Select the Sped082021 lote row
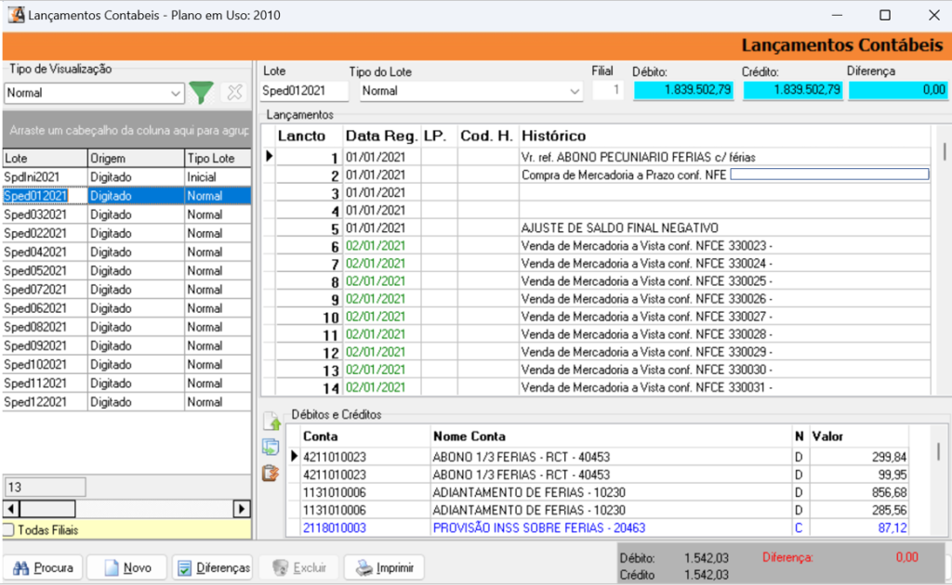Image resolution: width=952 pixels, height=585 pixels. pyautogui.click(x=126, y=328)
